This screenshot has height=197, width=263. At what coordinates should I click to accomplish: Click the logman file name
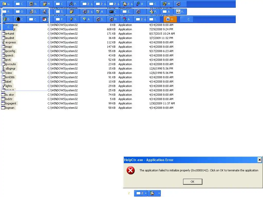point(10,108)
